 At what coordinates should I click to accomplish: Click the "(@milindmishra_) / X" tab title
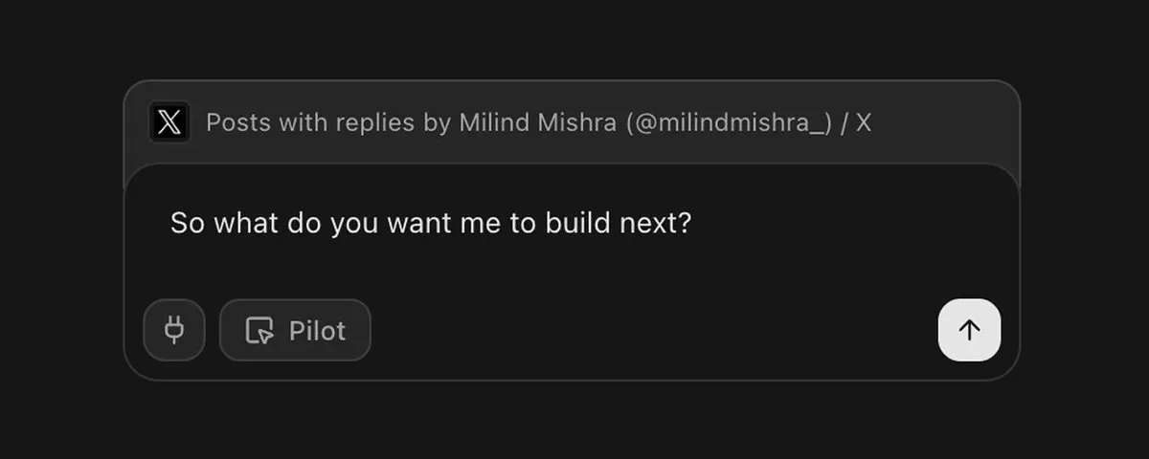(749, 122)
